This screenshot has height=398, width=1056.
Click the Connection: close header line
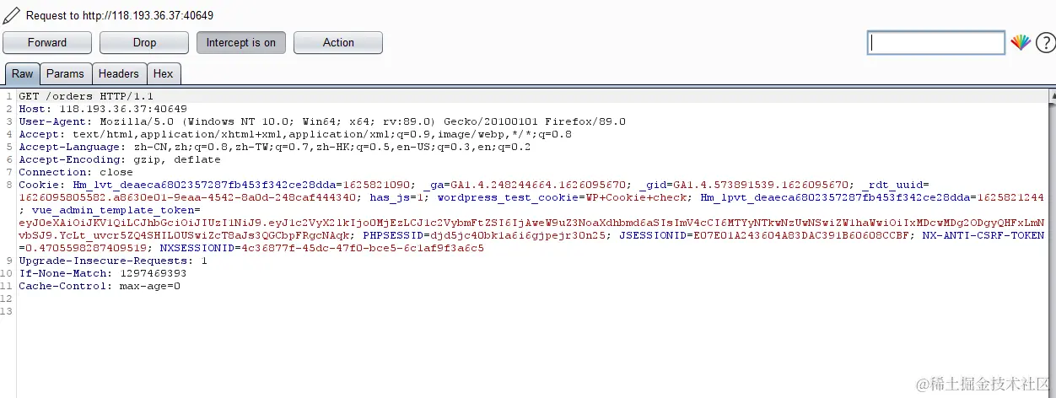pyautogui.click(x=76, y=172)
